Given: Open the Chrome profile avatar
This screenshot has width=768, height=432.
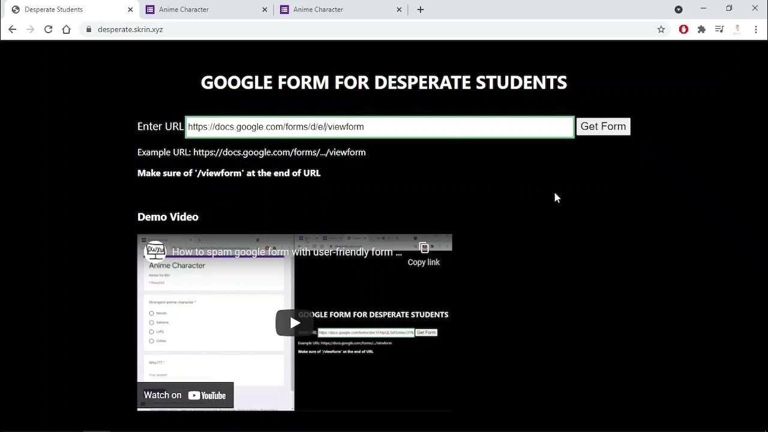Looking at the screenshot, I should point(737,29).
